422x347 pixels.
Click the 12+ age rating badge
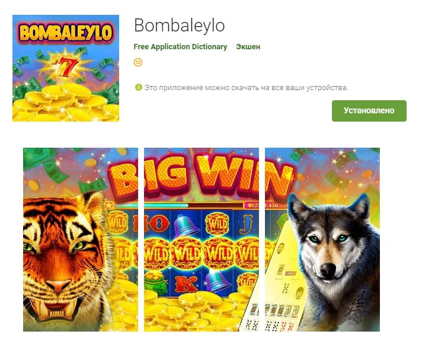tap(138, 62)
